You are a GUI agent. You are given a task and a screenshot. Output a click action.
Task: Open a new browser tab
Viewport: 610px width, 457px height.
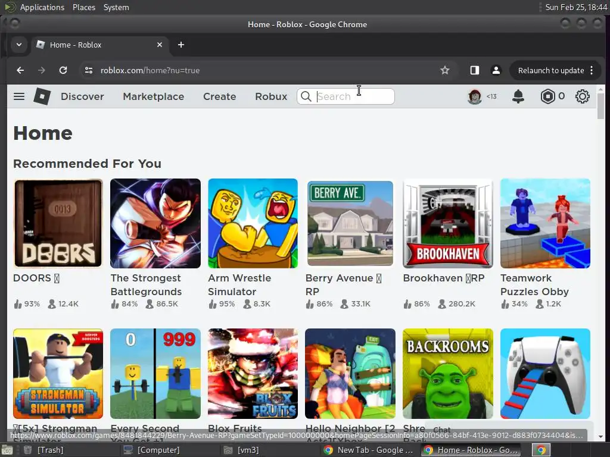181,45
